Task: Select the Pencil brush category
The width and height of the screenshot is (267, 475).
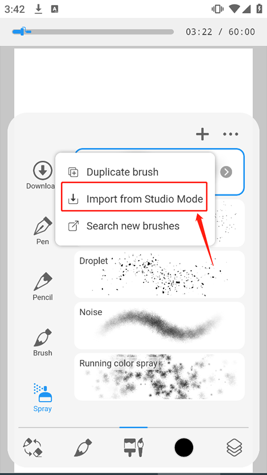Action: tap(43, 287)
